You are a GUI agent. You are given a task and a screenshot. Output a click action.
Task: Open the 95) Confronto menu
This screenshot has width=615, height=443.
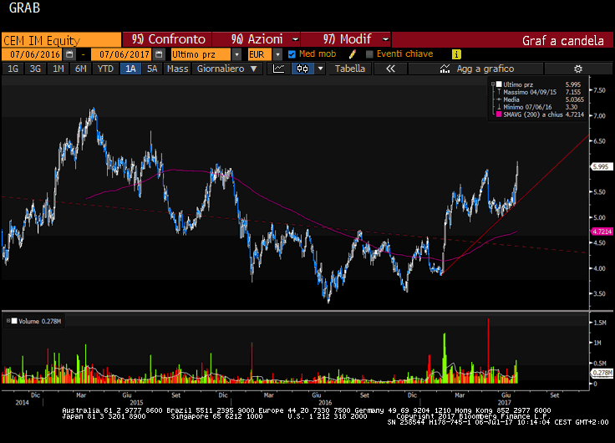tap(168, 39)
